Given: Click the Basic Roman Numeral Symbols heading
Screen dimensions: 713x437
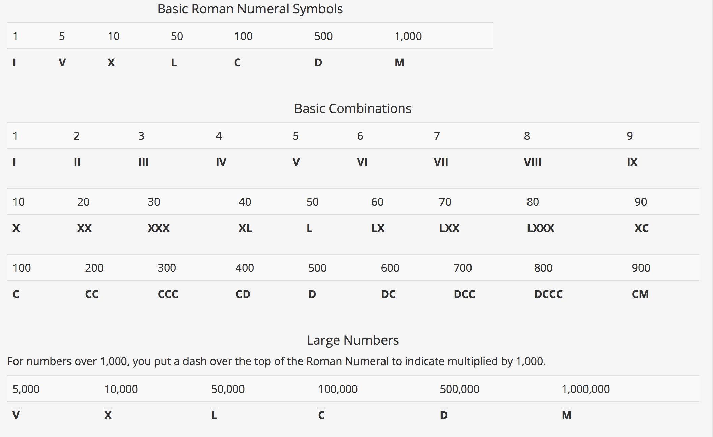Looking at the screenshot, I should 250,9.
